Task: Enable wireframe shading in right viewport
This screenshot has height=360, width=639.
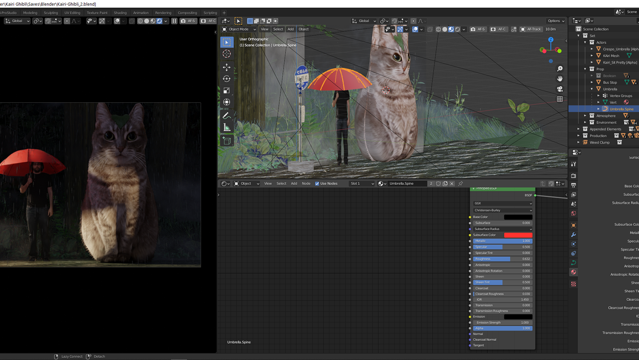Action: click(438, 29)
